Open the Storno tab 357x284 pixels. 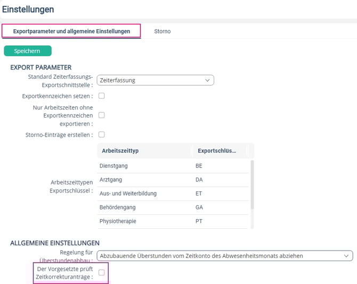point(162,31)
